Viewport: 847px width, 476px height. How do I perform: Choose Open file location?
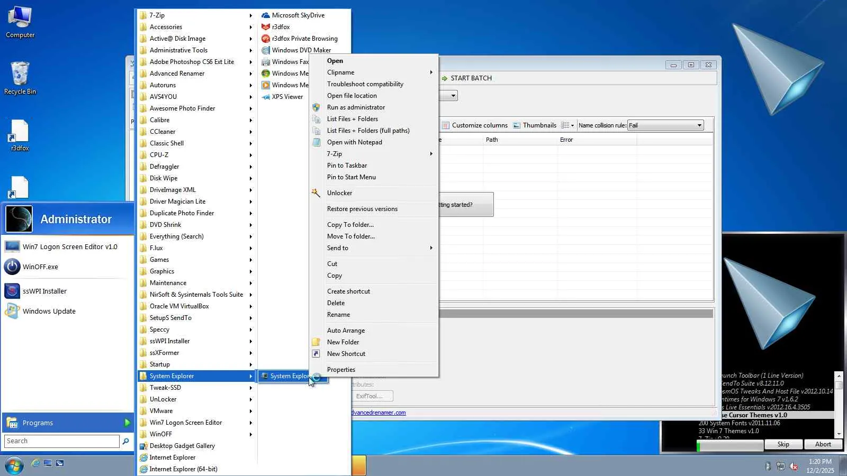click(x=374, y=96)
